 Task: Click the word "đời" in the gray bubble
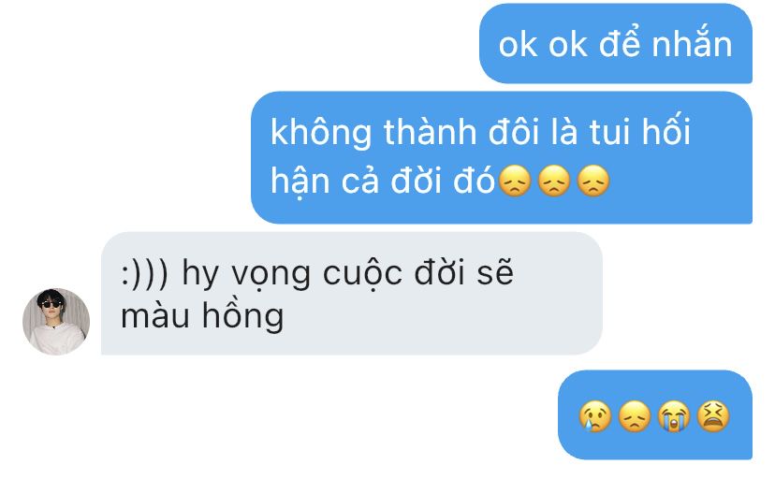coord(439,271)
